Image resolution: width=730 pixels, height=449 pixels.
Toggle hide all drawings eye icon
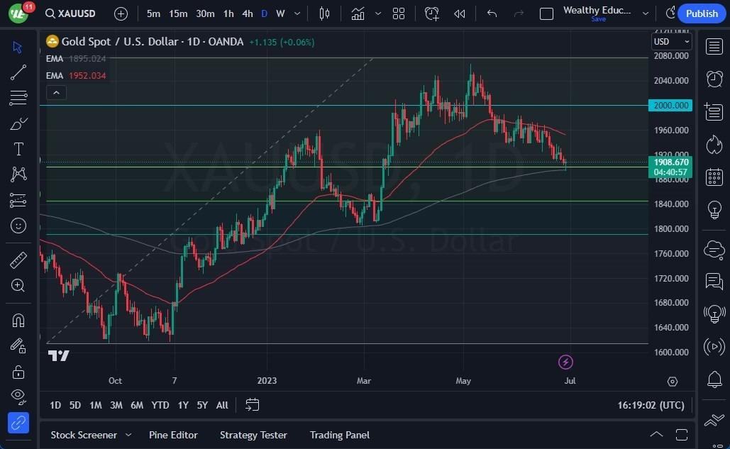tap(18, 396)
